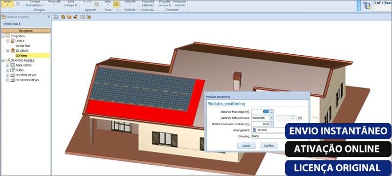392x176 pixels.
Task: Click the Distance between modules spinner arrows
Action: click(272, 124)
